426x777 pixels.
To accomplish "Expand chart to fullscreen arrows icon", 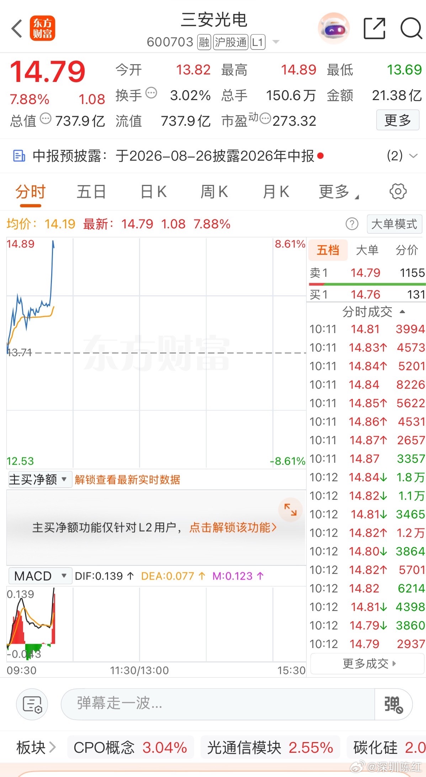I will pyautogui.click(x=291, y=509).
